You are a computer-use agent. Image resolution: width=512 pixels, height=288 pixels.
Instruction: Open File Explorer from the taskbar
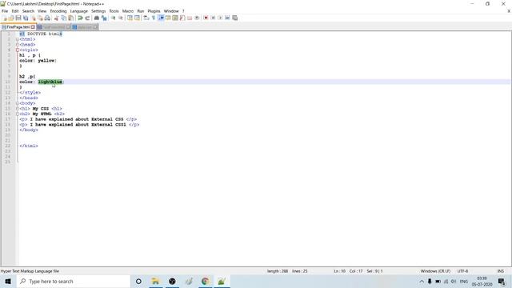pos(155,281)
